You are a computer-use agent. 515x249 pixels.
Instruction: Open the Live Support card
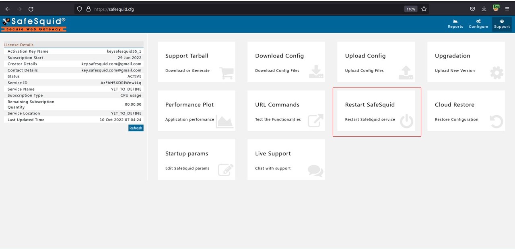pos(286,159)
